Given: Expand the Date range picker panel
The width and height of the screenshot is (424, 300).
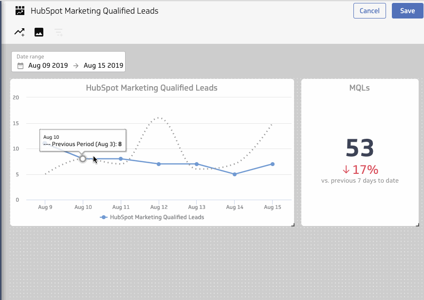Looking at the screenshot, I should [68, 61].
